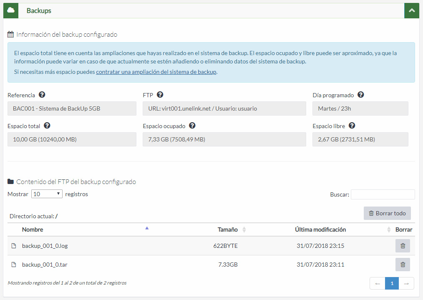Go to previous page arrow
The image size is (423, 300).
click(378, 284)
